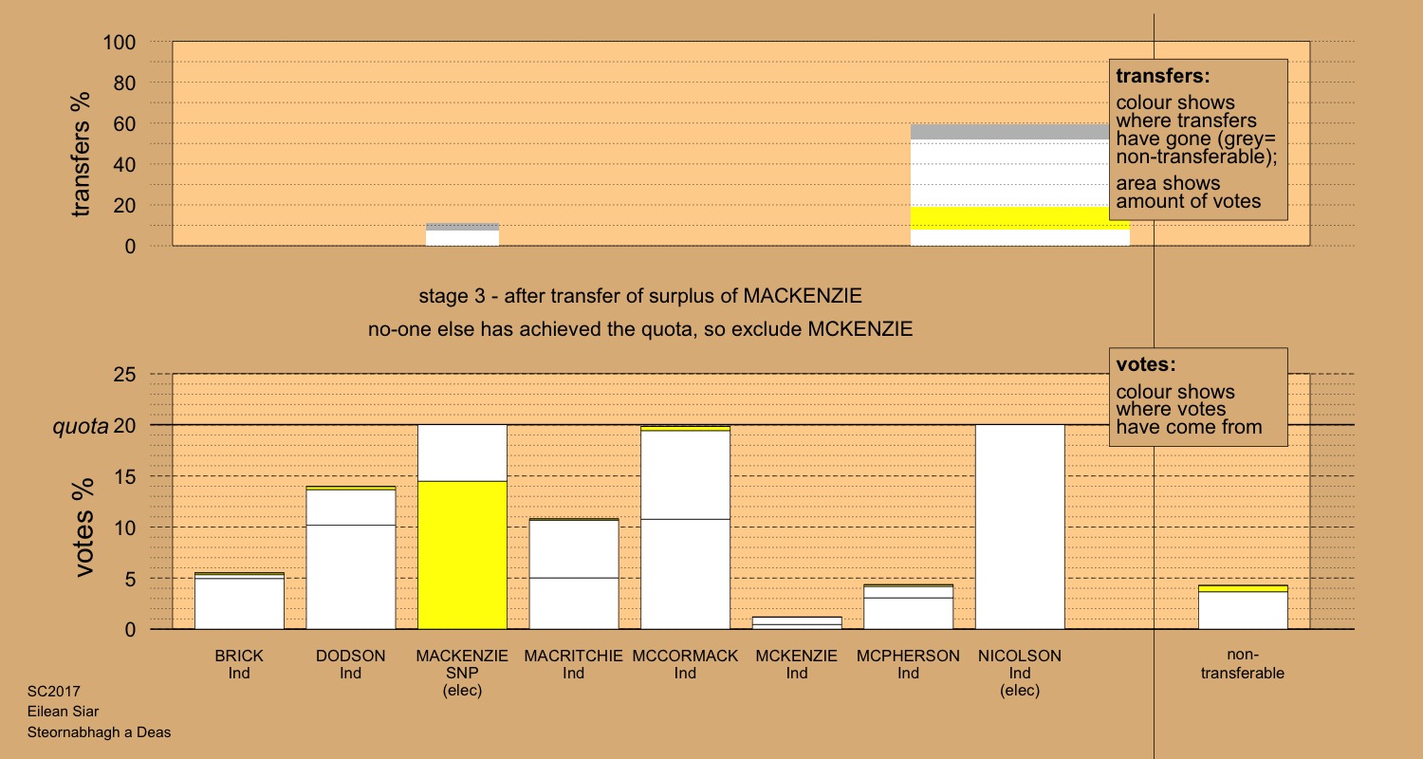
Task: Click the white part of the non-transferable votes bar
Action: (x=1243, y=610)
